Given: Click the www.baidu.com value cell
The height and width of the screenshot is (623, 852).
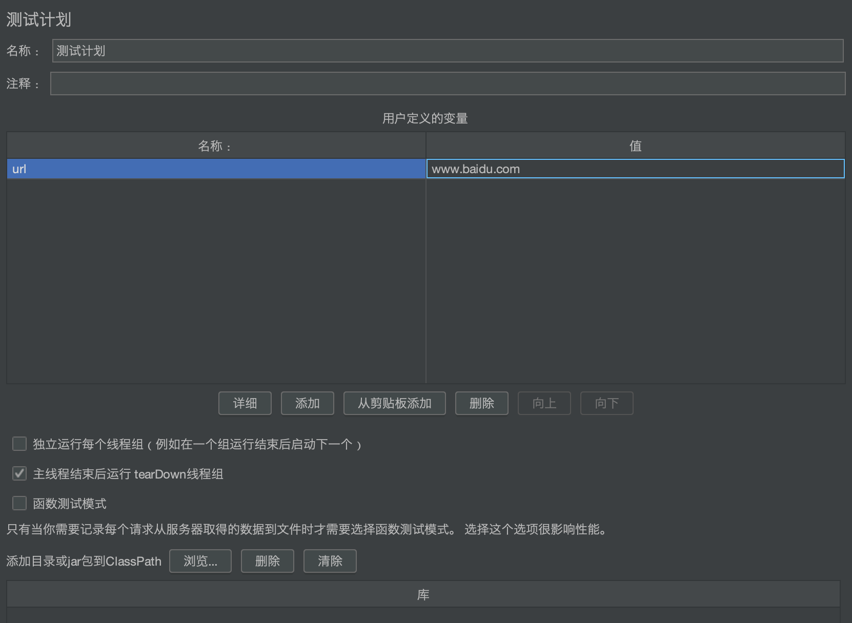Looking at the screenshot, I should tap(635, 169).
